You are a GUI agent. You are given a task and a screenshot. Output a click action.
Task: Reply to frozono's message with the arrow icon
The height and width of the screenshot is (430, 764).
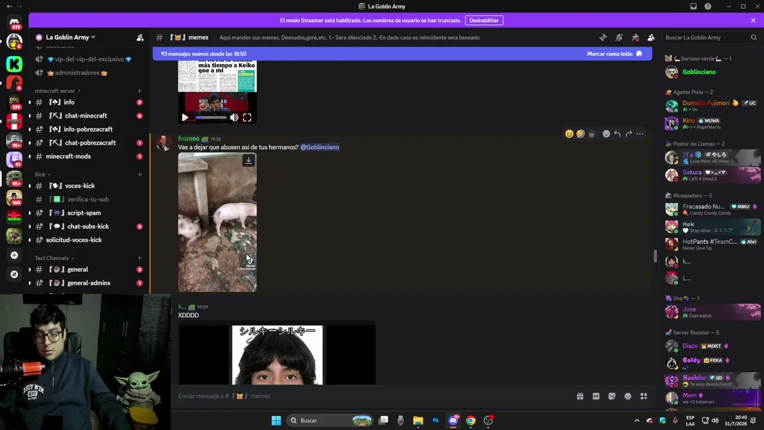click(617, 134)
